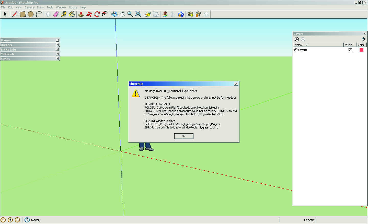The height and width of the screenshot is (224, 368).
Task: Click the Layer0 name text
Action: (x=302, y=50)
